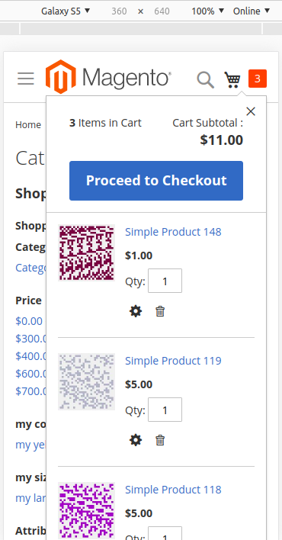This screenshot has height=540, width=282.
Task: Delete Simple Product 119 with trash icon
Action: (160, 440)
